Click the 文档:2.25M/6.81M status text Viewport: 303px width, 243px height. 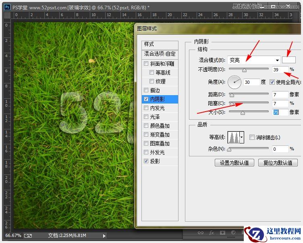[x=67, y=235]
